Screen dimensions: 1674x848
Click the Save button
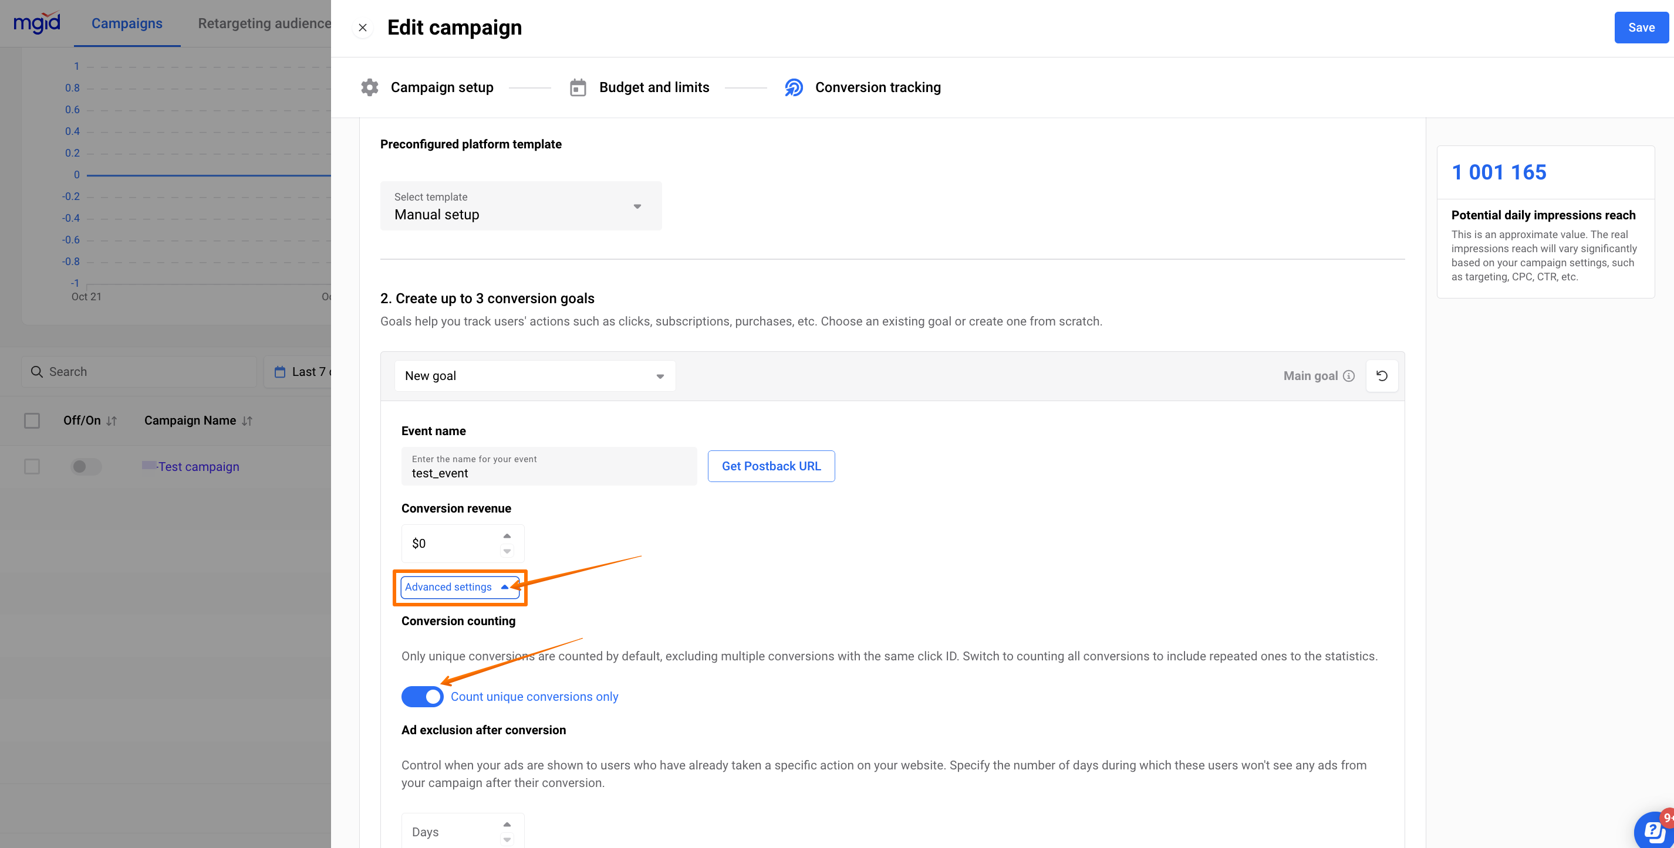pyautogui.click(x=1640, y=28)
